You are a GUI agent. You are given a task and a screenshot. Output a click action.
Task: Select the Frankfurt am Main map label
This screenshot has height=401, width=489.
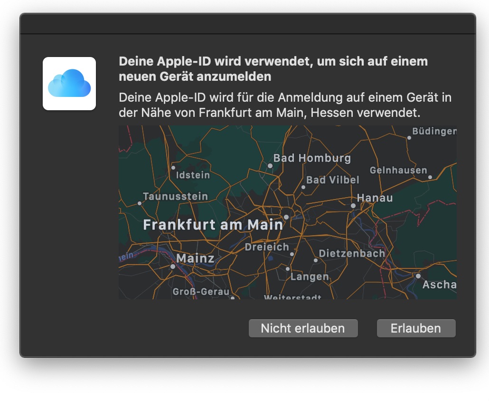(213, 225)
